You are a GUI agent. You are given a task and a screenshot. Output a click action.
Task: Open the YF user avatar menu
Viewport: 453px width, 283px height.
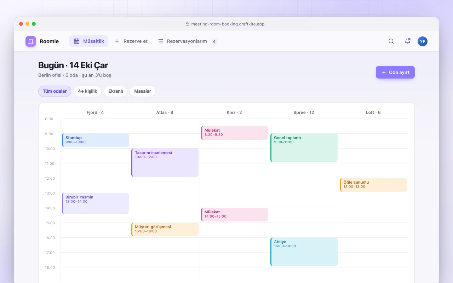click(x=423, y=41)
